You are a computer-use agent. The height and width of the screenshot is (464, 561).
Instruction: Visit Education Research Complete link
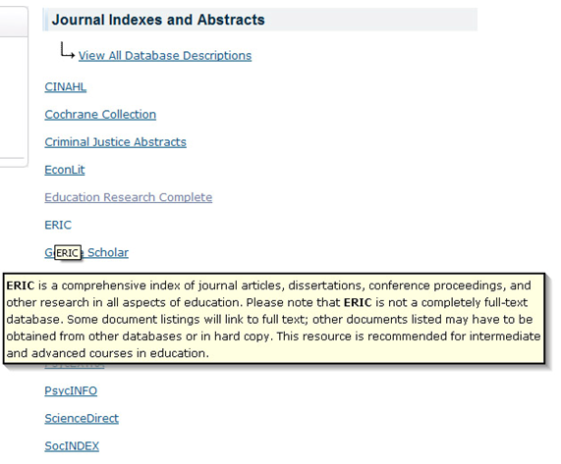tap(129, 197)
